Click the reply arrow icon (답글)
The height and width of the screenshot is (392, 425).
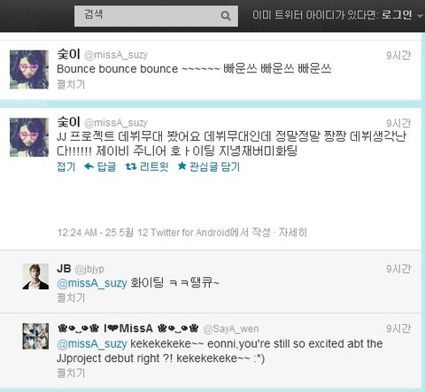(89, 166)
